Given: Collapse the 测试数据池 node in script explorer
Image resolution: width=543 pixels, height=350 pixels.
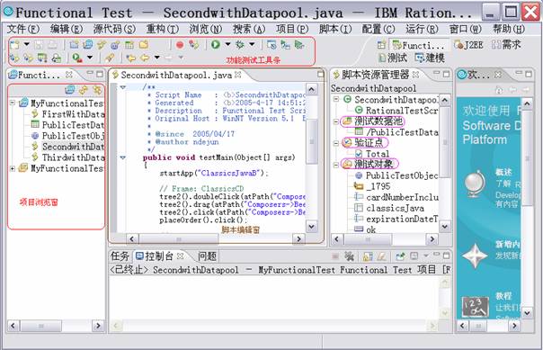Looking at the screenshot, I should pos(336,121).
